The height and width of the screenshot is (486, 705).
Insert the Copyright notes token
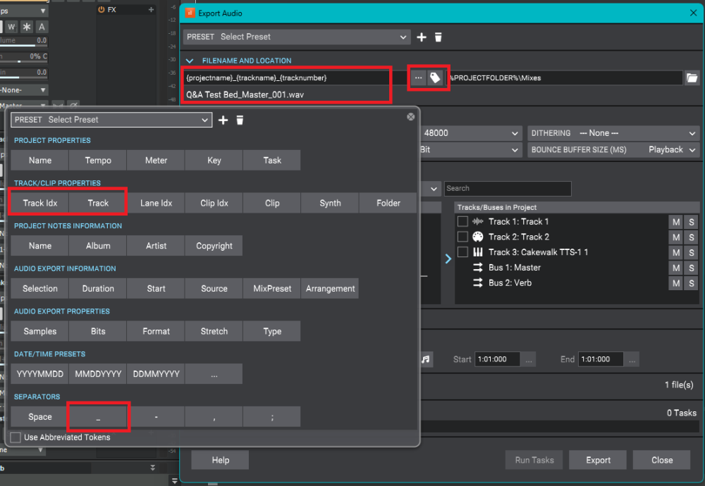tap(214, 246)
